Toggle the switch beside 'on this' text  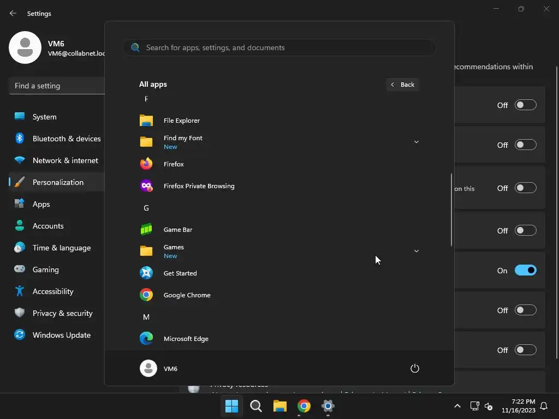pos(526,188)
